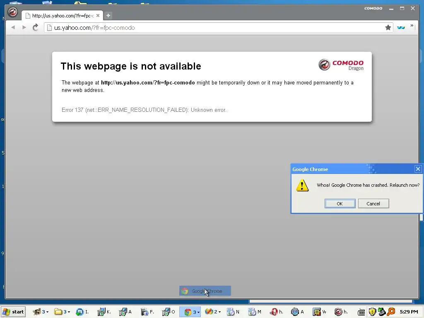Close the us.yahoo.com tab
The image size is (424, 318).
[98, 15]
